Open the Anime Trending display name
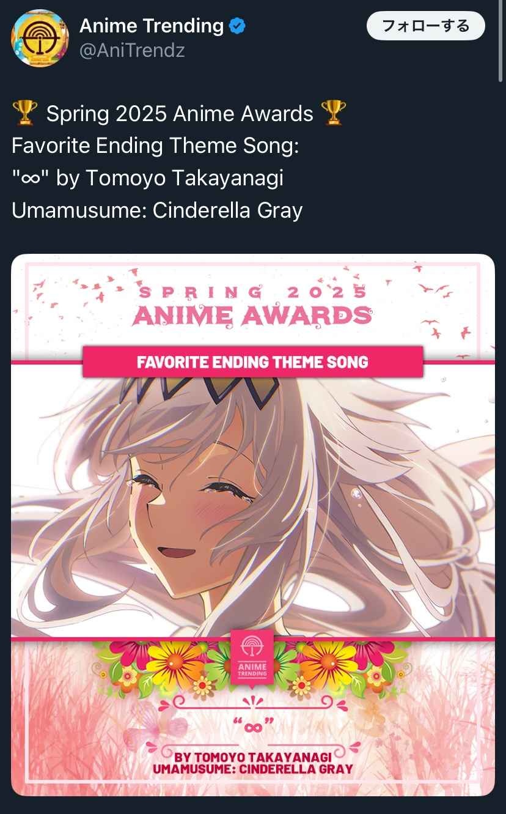Image resolution: width=506 pixels, height=814 pixels. pos(152,26)
